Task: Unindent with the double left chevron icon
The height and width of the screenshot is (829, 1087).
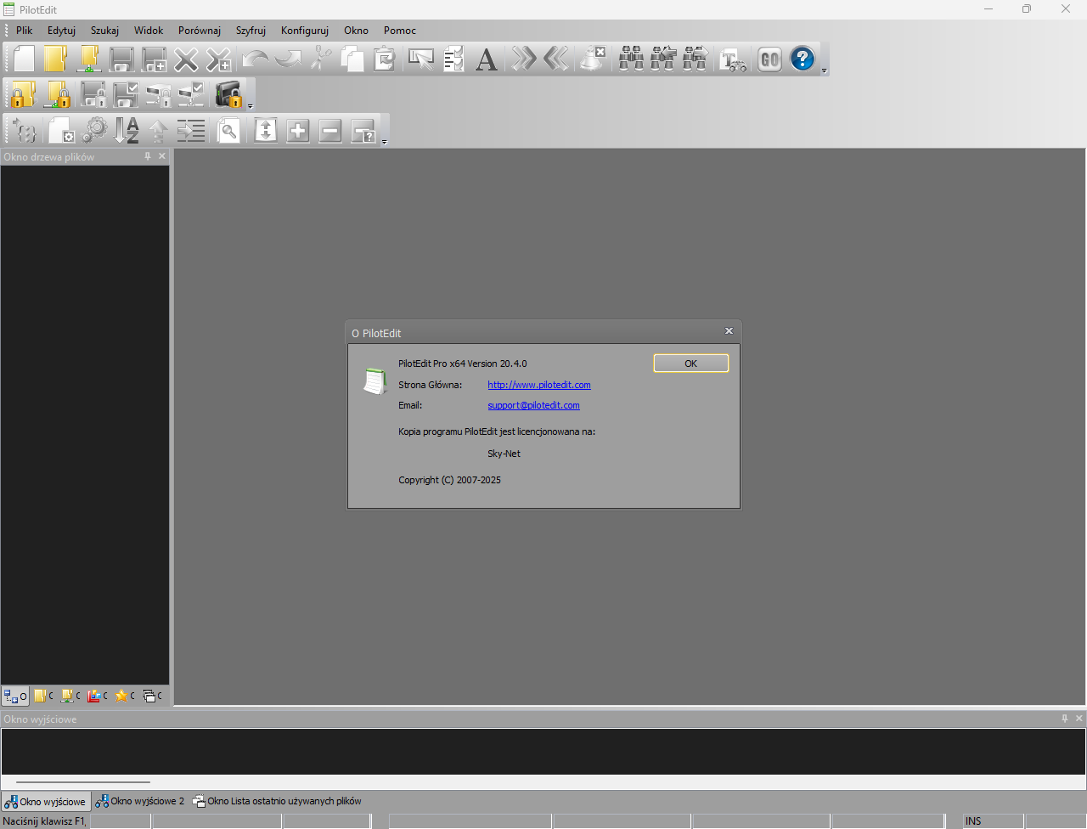Action: coord(555,59)
